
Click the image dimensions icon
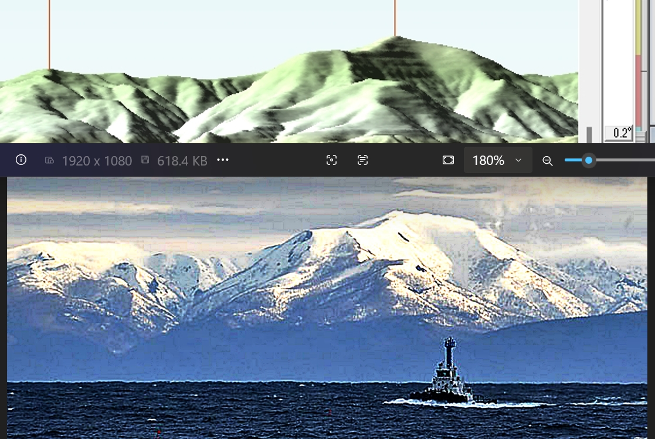pyautogui.click(x=50, y=160)
